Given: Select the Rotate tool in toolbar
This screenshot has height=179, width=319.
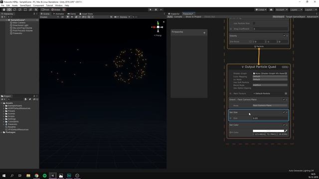Looking at the screenshot, I should click(x=14, y=9).
